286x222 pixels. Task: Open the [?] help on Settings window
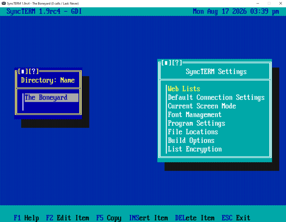point(177,63)
